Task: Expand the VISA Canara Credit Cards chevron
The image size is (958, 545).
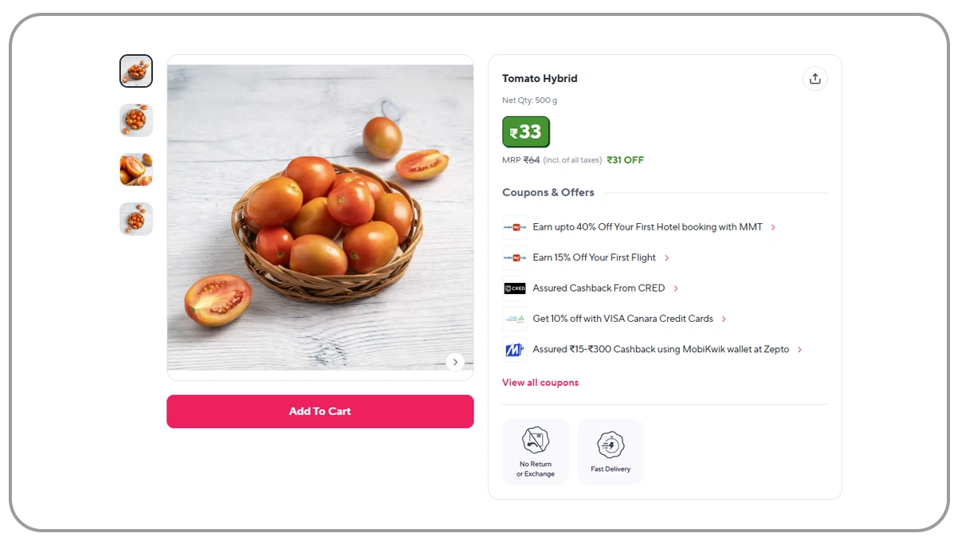Action: tap(724, 320)
